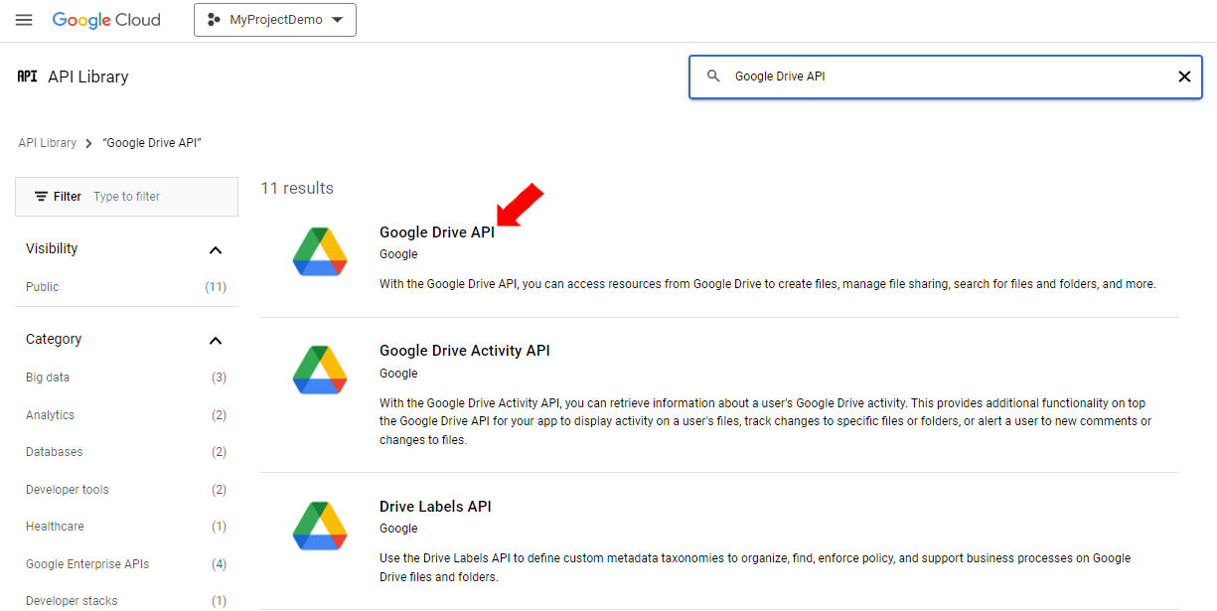Filter by Developer tools category
The height and width of the screenshot is (611, 1217).
[68, 490]
